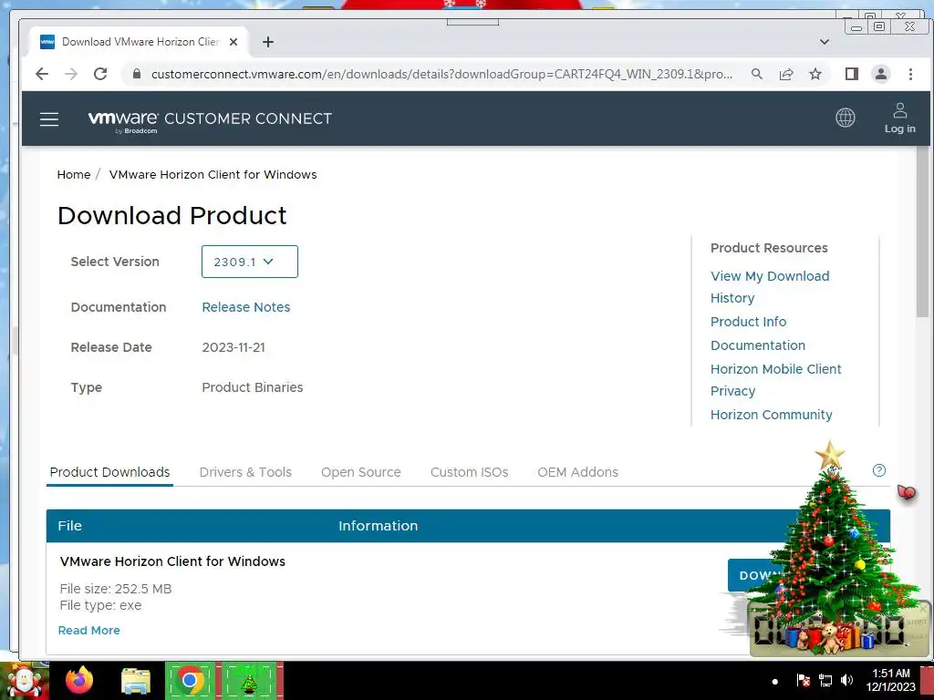
Task: Click the File size: 252.5 MB text
Action: (x=116, y=589)
